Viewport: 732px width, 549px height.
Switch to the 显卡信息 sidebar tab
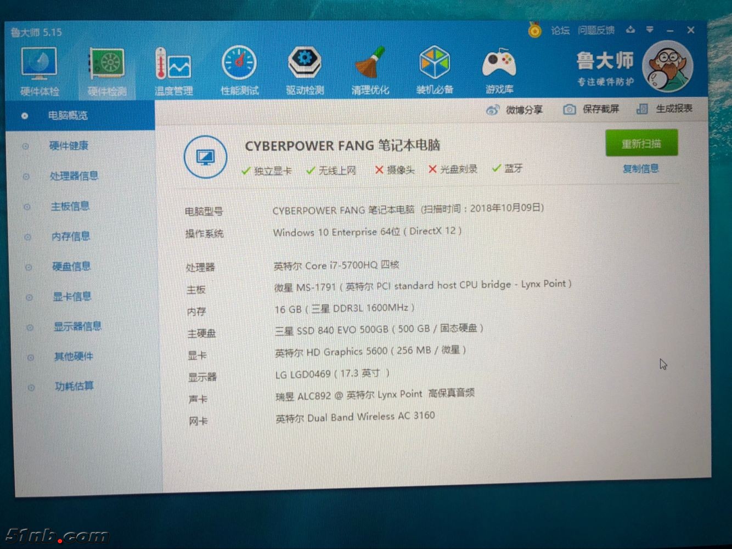click(x=72, y=297)
